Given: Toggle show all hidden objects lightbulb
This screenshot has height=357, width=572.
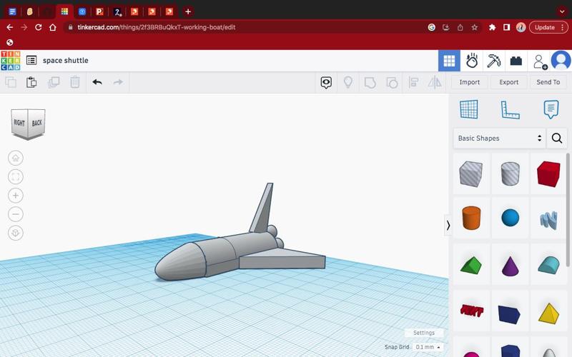Looking at the screenshot, I should [348, 82].
